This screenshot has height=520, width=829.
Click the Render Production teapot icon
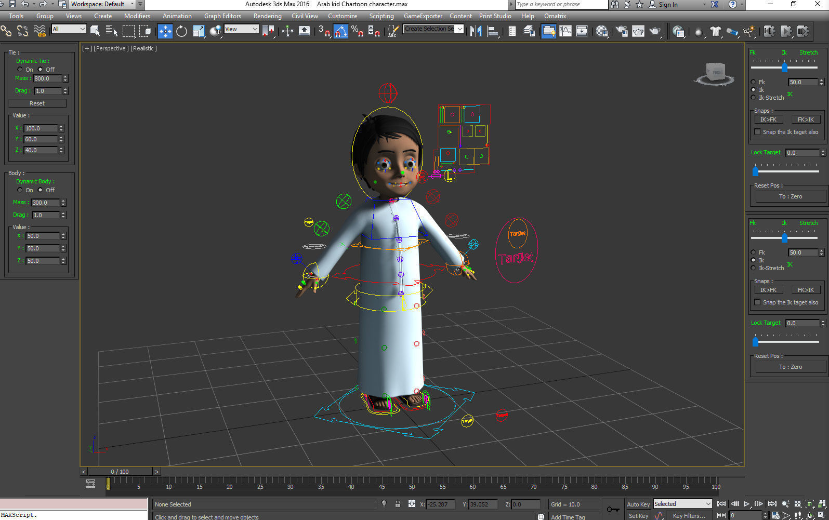655,31
